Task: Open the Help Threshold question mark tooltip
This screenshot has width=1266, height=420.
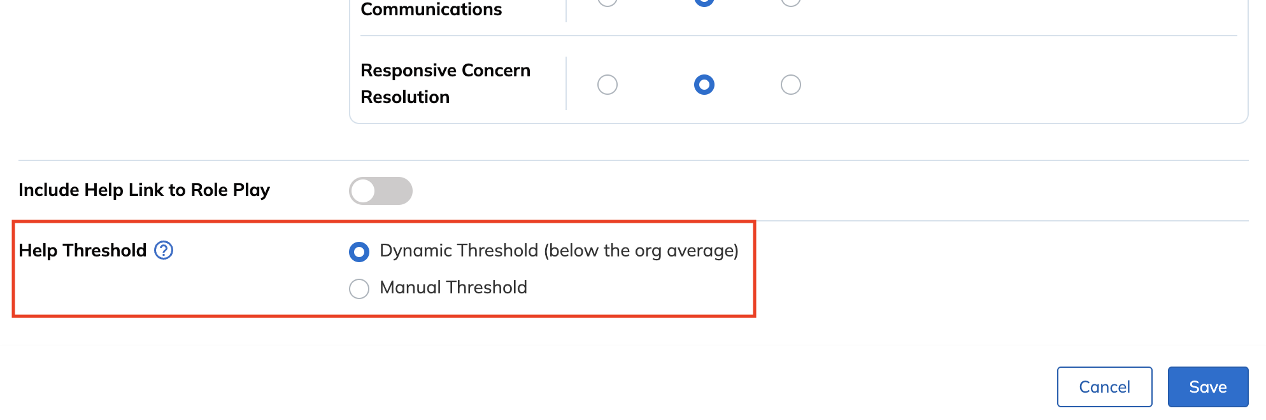Action: [164, 250]
